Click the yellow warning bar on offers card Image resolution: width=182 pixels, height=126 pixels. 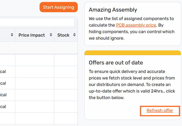pyautogui.click(x=132, y=53)
